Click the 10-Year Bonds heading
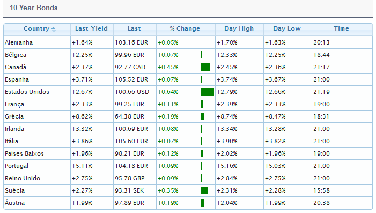 pyautogui.click(x=34, y=8)
